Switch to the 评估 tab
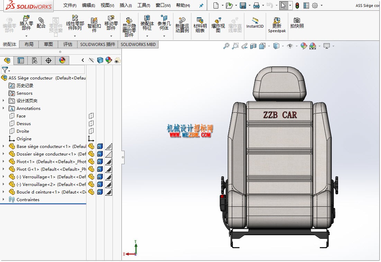381x262 pixels. point(68,44)
